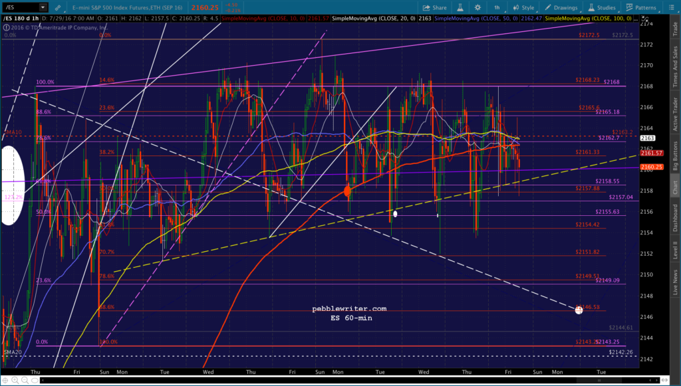Open chart settings gear icon

pos(477,7)
